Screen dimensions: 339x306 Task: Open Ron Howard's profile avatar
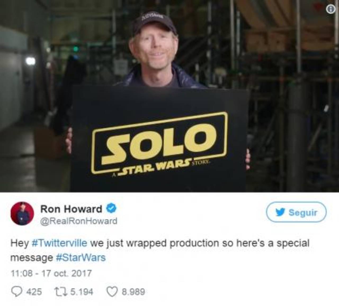pos(22,214)
